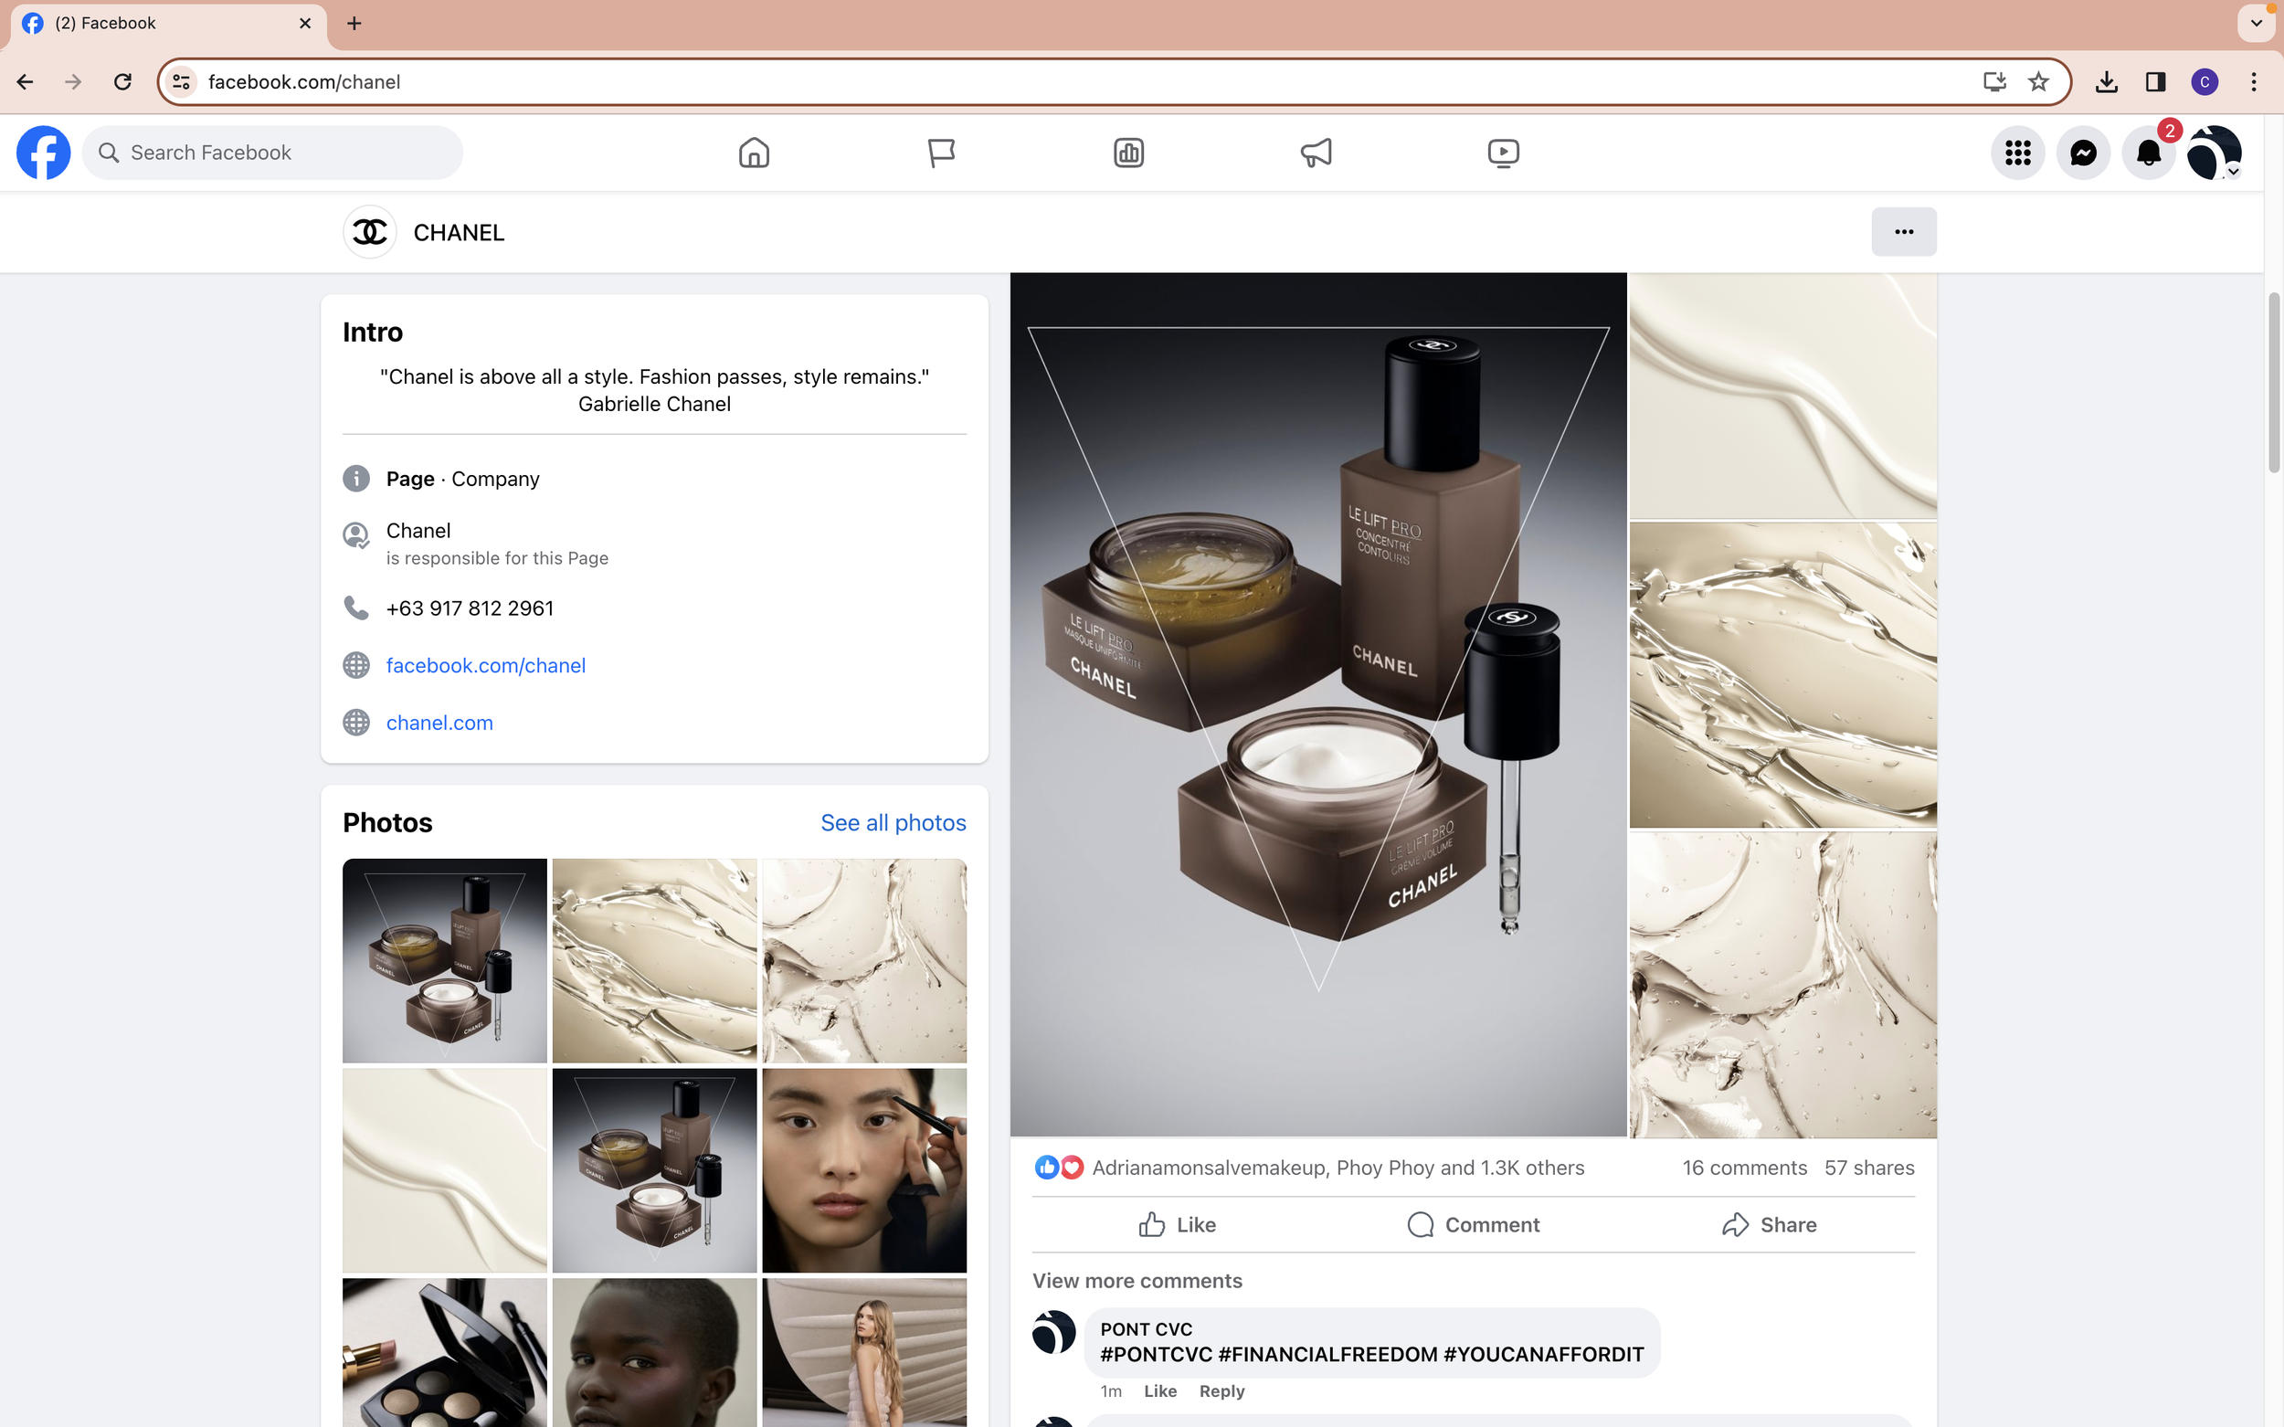This screenshot has width=2284, height=1427.
Task: Open the page options three-dot button
Action: click(x=1904, y=232)
